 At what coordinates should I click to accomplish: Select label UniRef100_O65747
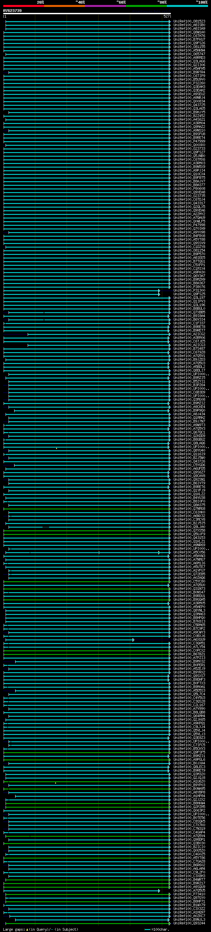pyautogui.click(x=189, y=54)
